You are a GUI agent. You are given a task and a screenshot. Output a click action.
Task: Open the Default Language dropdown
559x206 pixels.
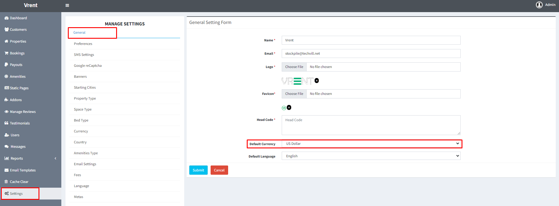click(x=371, y=156)
